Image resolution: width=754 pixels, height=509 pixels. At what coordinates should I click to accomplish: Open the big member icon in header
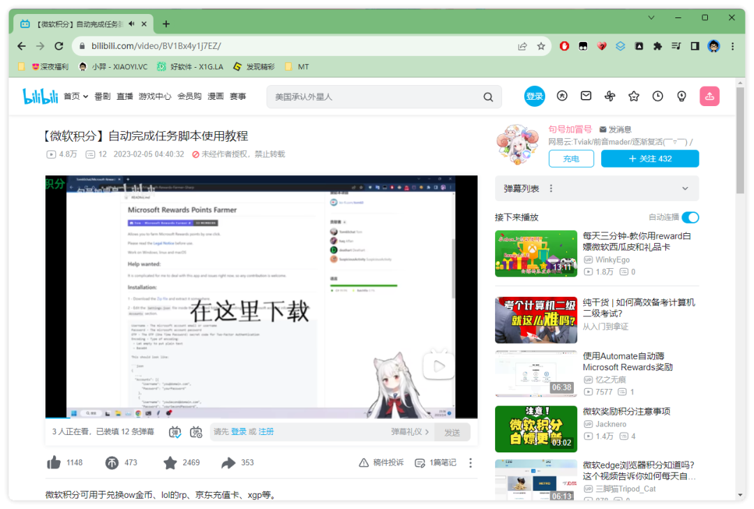(x=561, y=96)
